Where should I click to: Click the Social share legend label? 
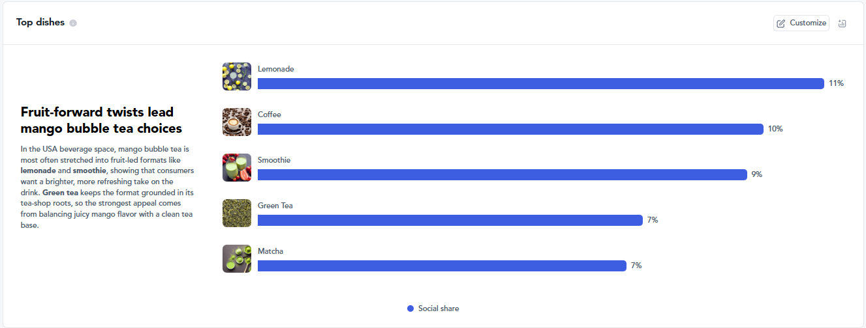click(439, 308)
